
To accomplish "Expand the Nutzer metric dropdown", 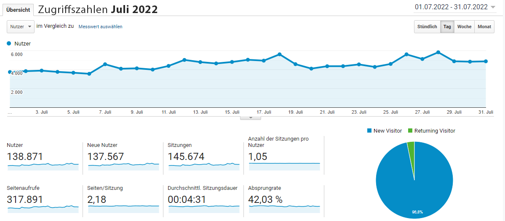I will 20,27.
